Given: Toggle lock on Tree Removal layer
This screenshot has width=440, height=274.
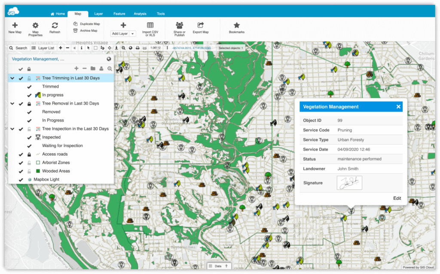Looking at the screenshot, I should pos(29,104).
